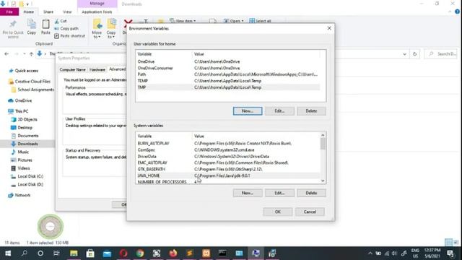Click the Up one level arrow
The image size is (462, 260).
pos(31,54)
